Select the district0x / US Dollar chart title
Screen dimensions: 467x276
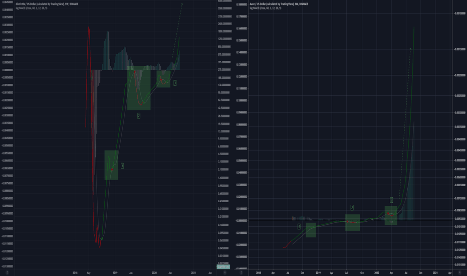[x=47, y=4]
